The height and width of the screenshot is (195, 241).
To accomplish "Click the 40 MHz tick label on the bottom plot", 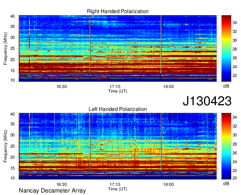I will [12, 114].
